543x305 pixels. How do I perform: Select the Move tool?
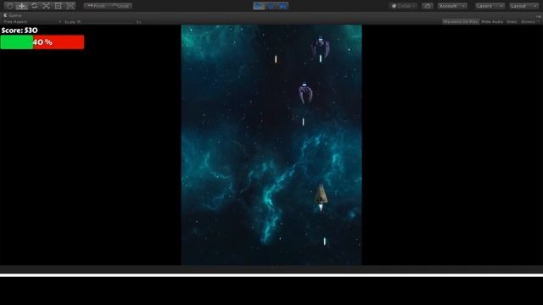22,6
